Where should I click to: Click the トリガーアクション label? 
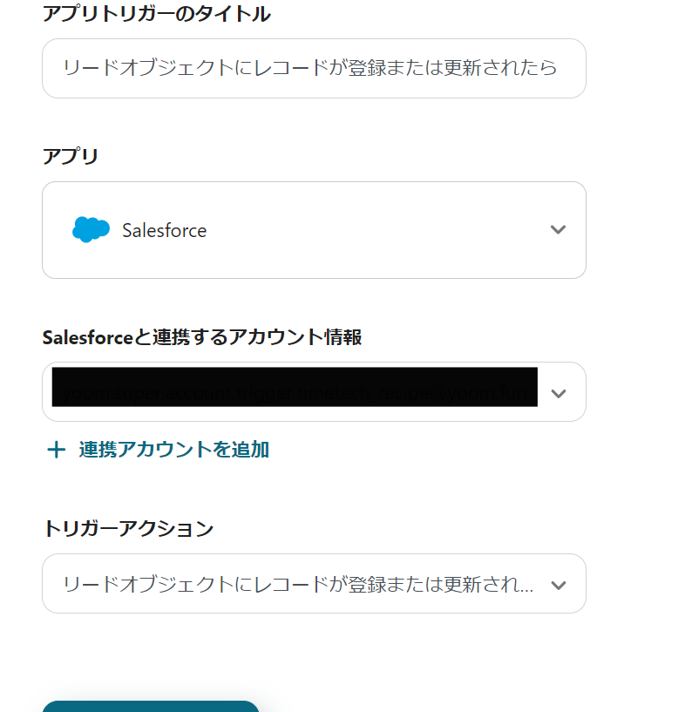[128, 528]
